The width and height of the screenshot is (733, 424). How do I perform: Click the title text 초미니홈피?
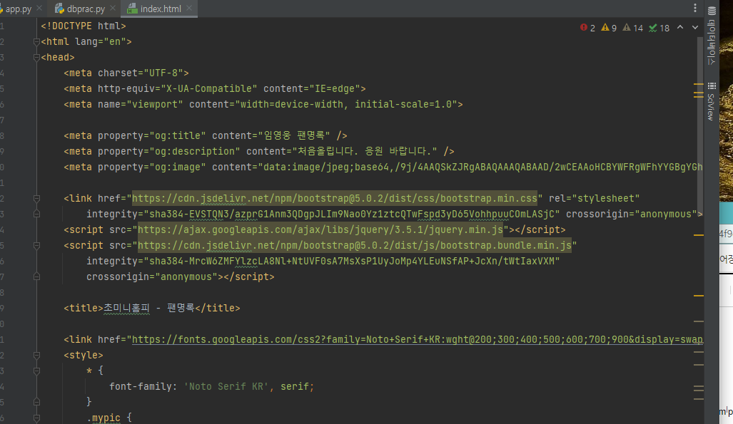click(x=126, y=308)
